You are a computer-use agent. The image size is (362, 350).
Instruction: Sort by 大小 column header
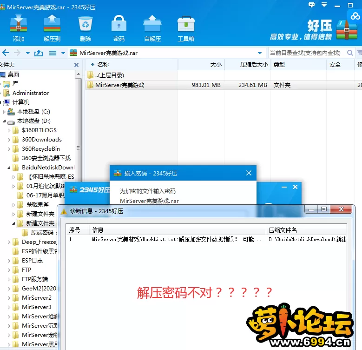click(x=201, y=65)
